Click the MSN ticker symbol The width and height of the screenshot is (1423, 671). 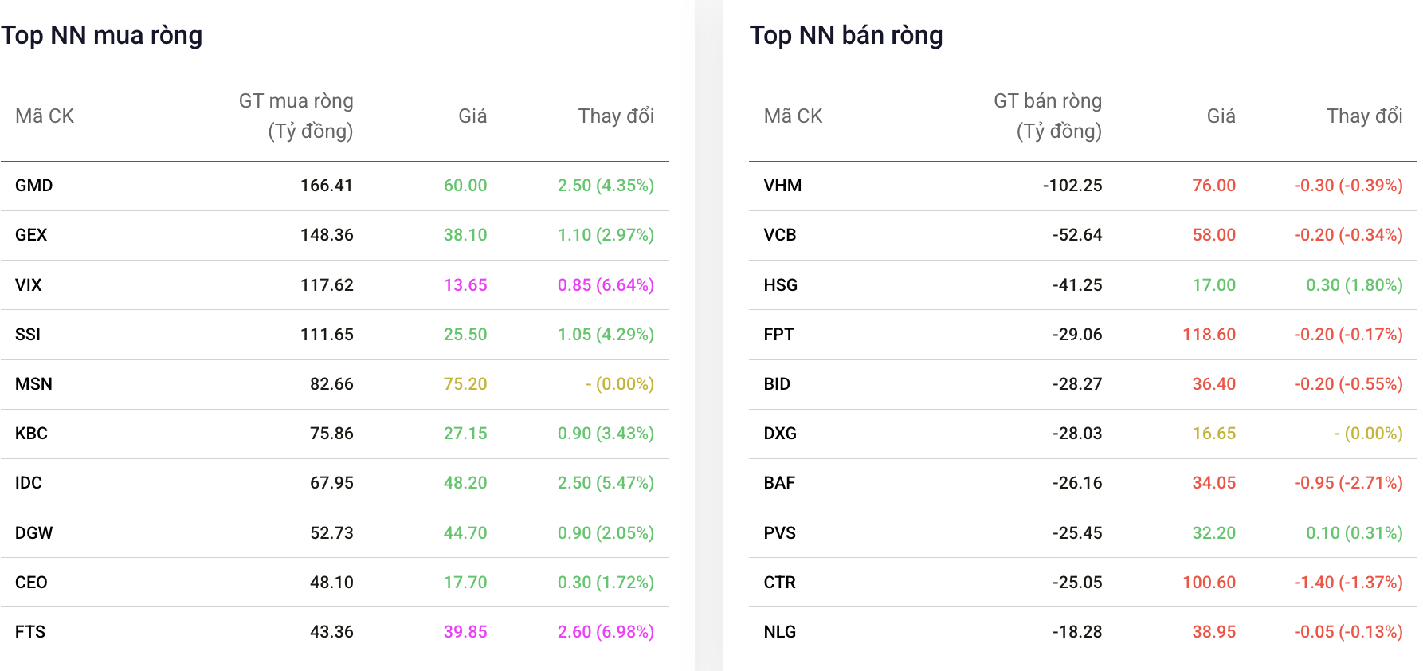tap(33, 384)
